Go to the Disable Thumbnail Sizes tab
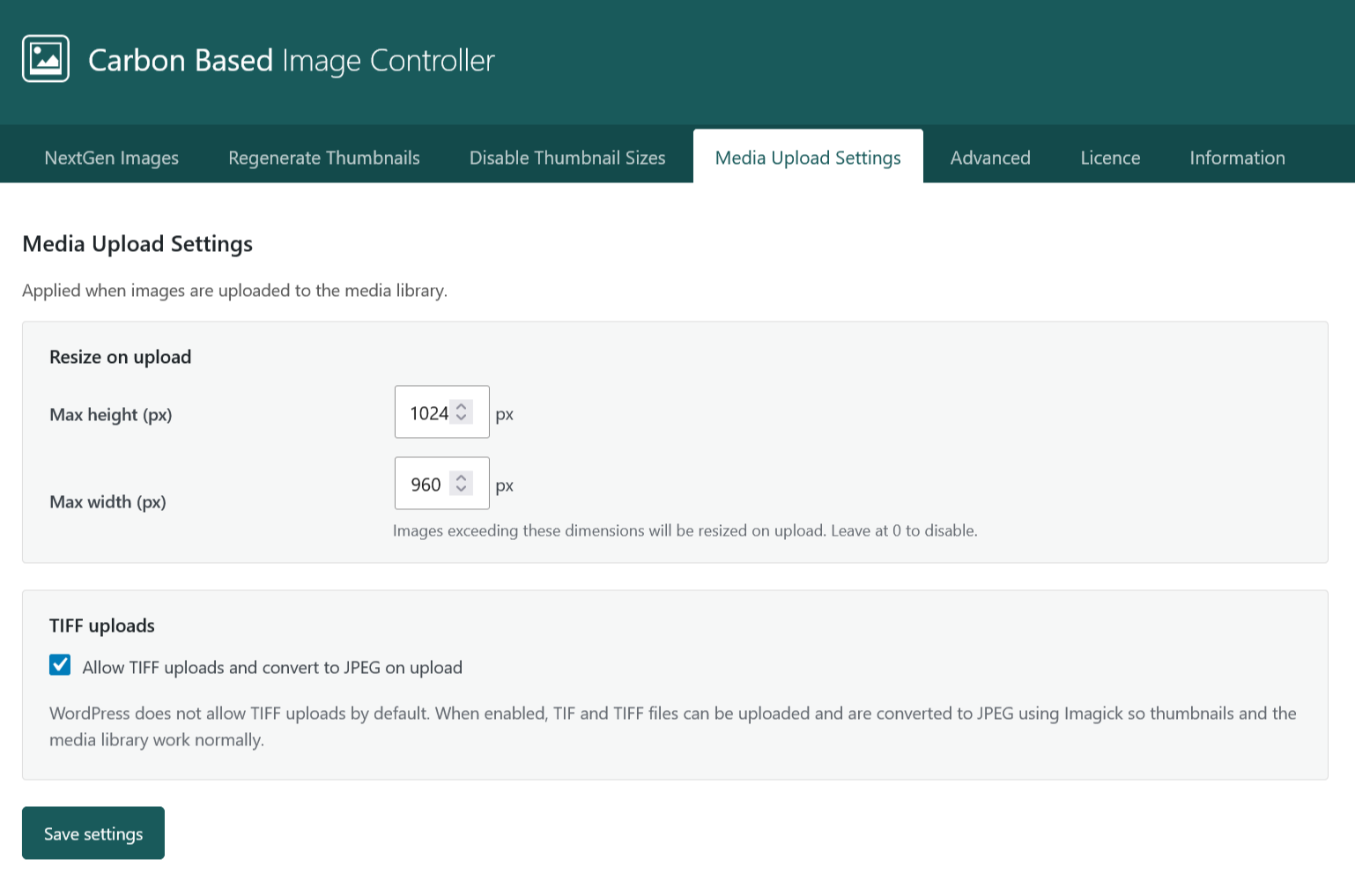 coord(567,158)
